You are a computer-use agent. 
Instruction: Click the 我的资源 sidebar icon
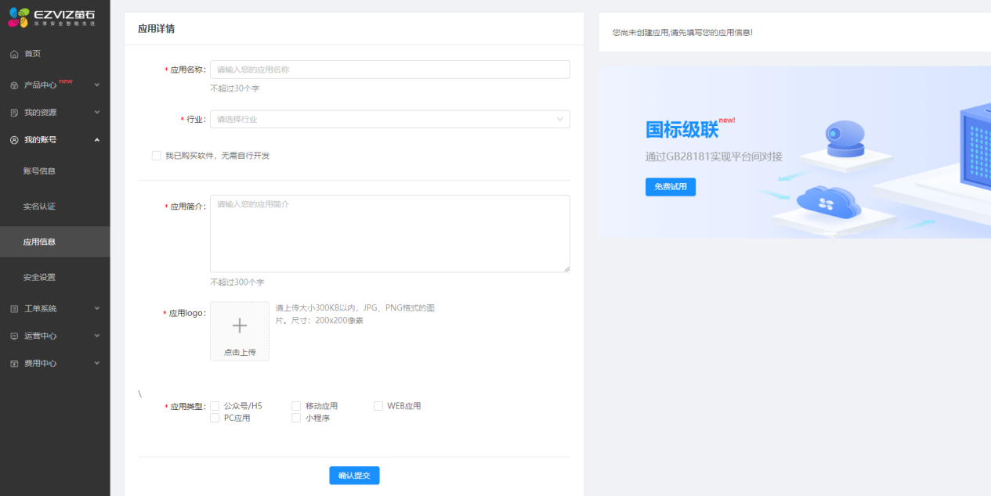click(14, 113)
